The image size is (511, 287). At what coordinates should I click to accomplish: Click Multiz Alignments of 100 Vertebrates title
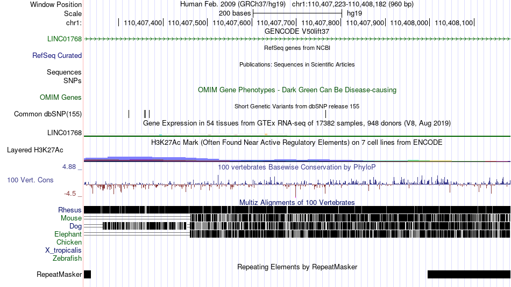coord(297,202)
